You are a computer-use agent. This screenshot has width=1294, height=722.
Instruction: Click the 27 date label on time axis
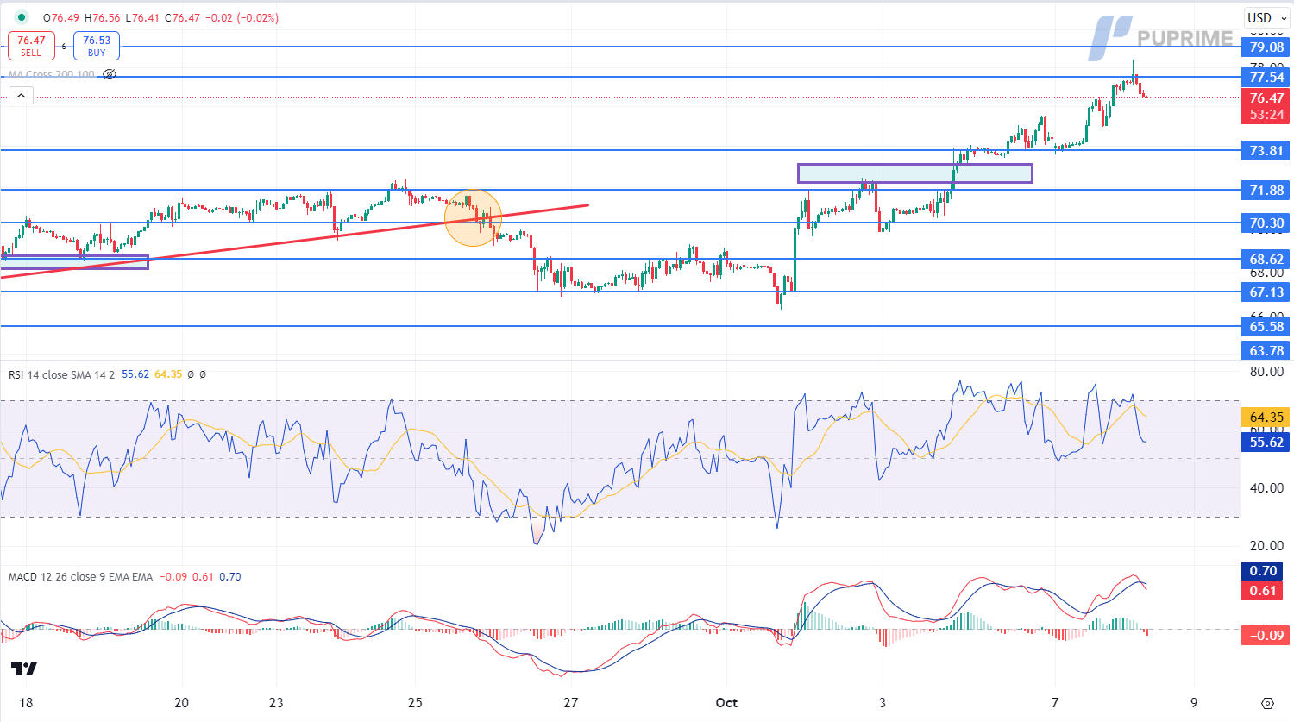[570, 703]
